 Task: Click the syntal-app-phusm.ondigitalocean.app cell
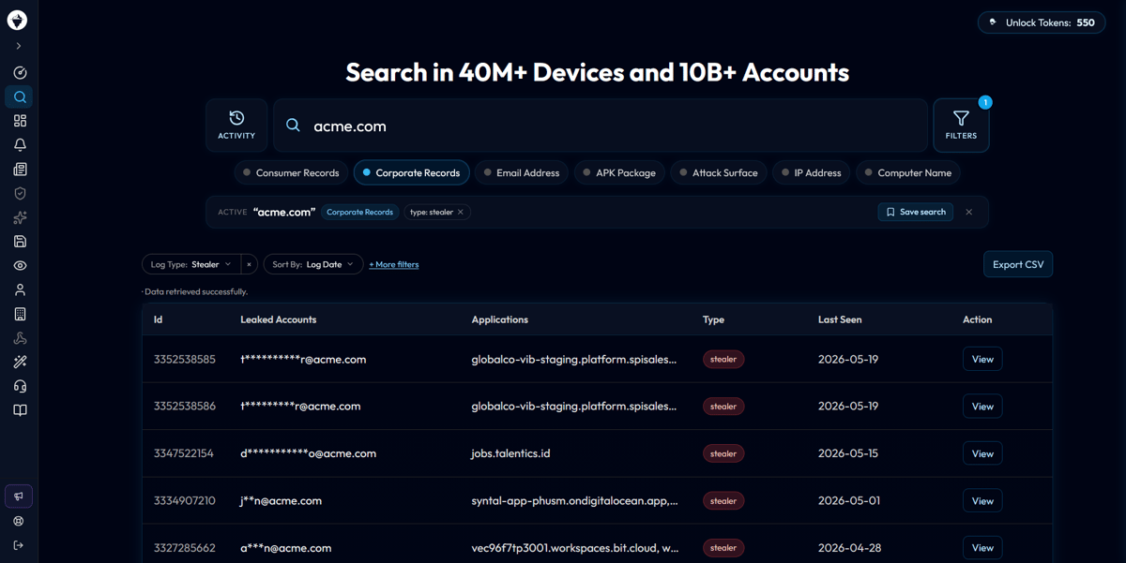tap(574, 501)
